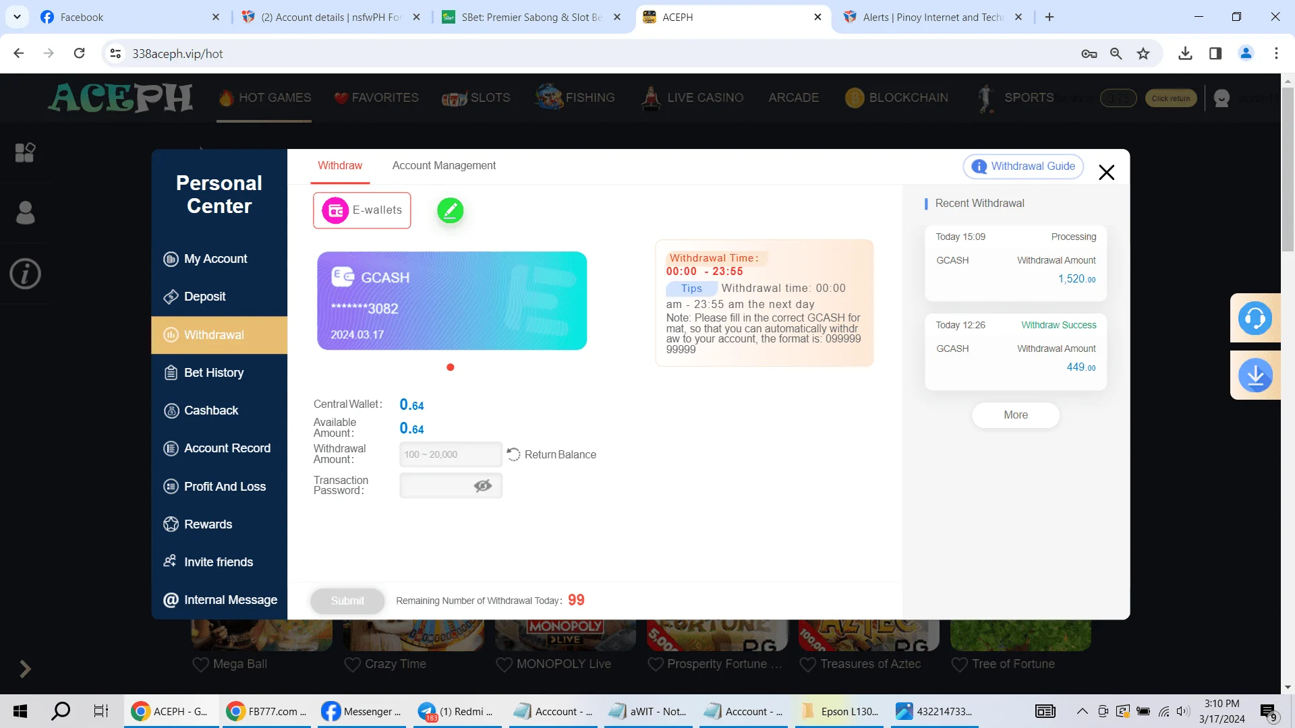Click the left sidebar info icon
This screenshot has width=1295, height=728.
point(25,274)
